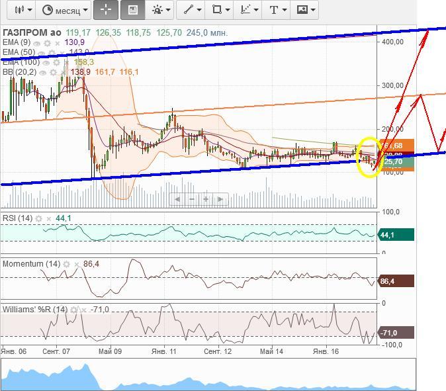Image resolution: width=446 pixels, height=391 pixels.
Task: Open RSI (14) settings gear
Action: coord(39,218)
